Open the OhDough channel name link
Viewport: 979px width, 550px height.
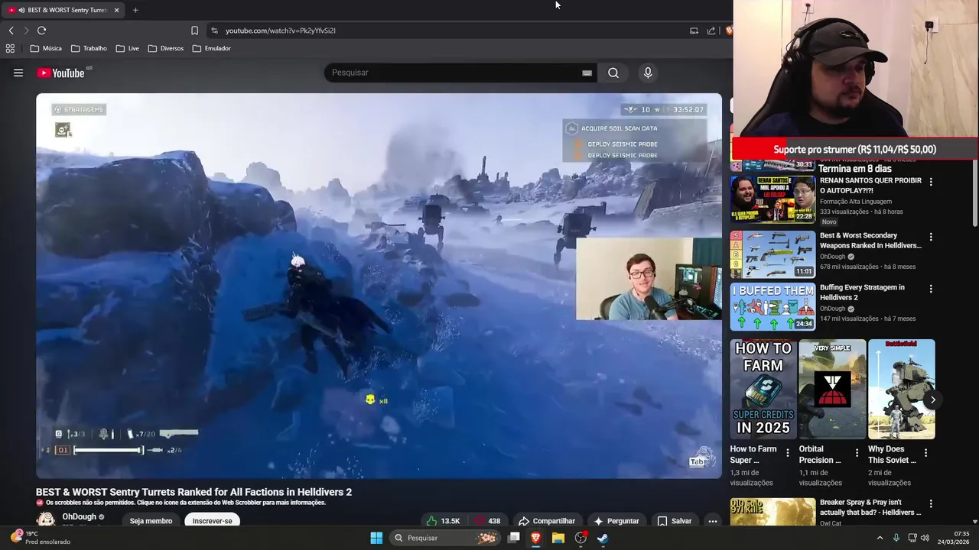point(79,517)
